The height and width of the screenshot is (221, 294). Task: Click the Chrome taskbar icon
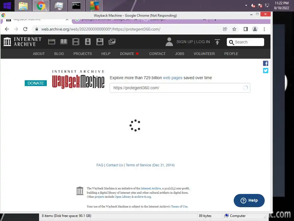pyautogui.click(x=41, y=6)
